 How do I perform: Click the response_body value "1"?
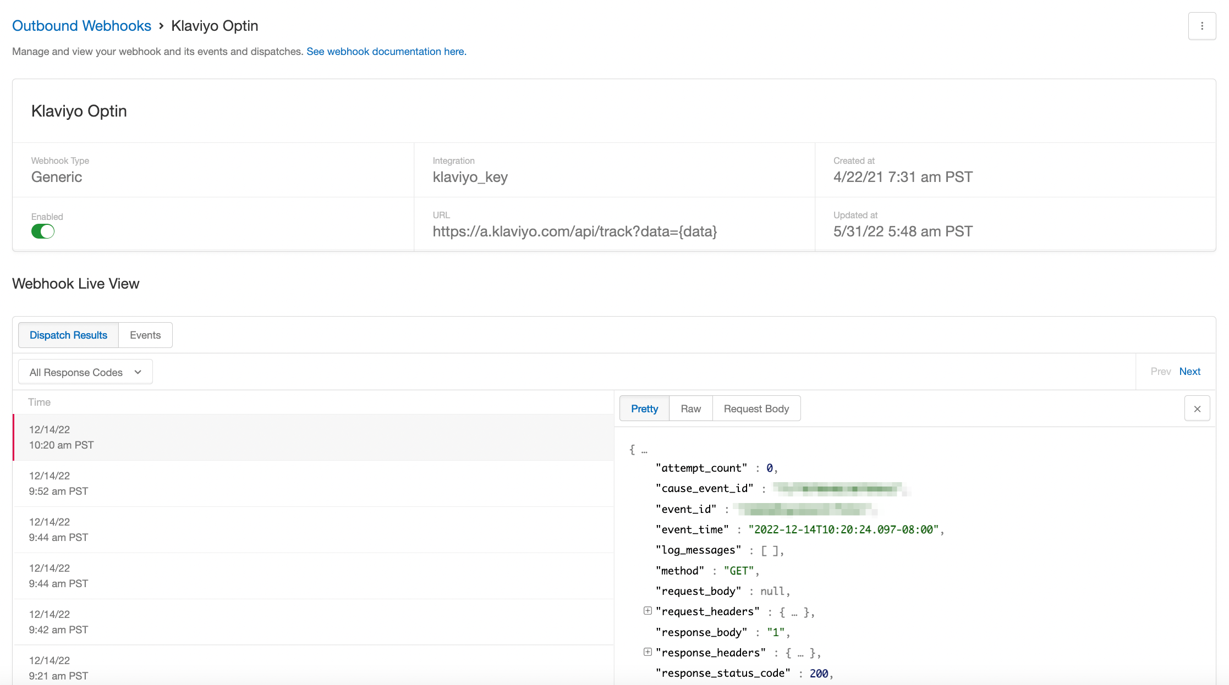tap(776, 632)
